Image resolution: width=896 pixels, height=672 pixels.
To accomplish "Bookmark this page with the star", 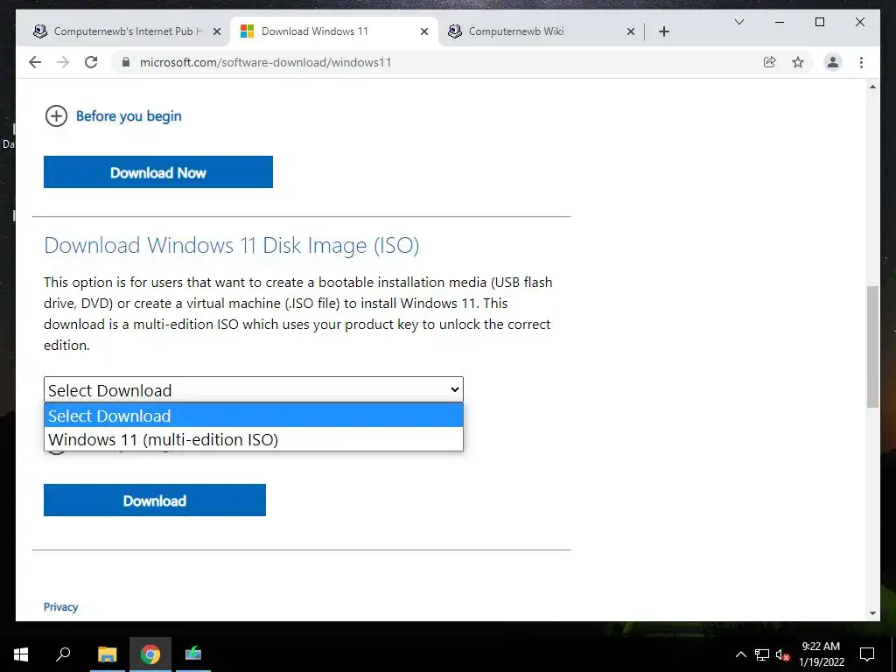I will pyautogui.click(x=798, y=62).
